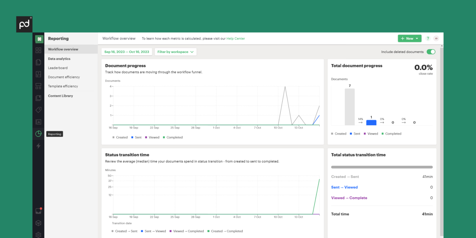Click the Content Library link
The image size is (476, 238).
60,96
